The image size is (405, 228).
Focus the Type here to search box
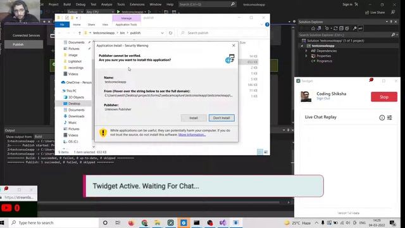coord(54,223)
